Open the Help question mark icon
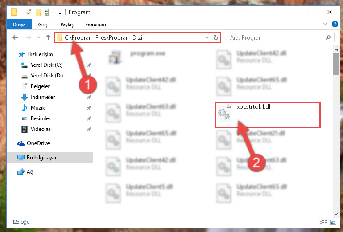The image size is (343, 232). 335,24
